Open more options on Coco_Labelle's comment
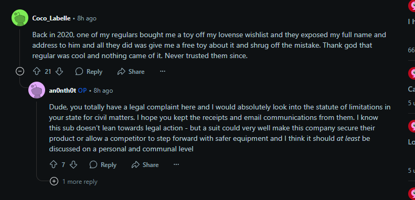 coord(163,71)
